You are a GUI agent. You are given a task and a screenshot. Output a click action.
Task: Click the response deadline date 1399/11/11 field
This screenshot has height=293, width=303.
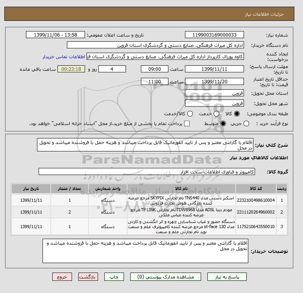pos(214,69)
